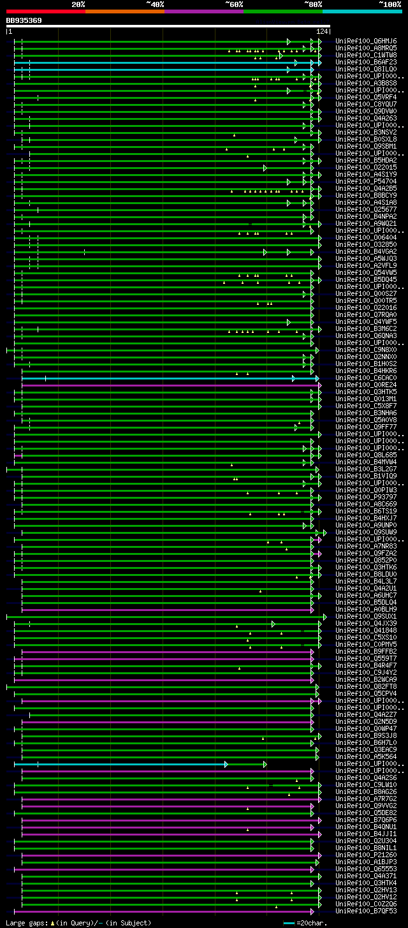408x928 pixels.
Task: Select label UniRef100_Q25677
Action: [x=366, y=209]
